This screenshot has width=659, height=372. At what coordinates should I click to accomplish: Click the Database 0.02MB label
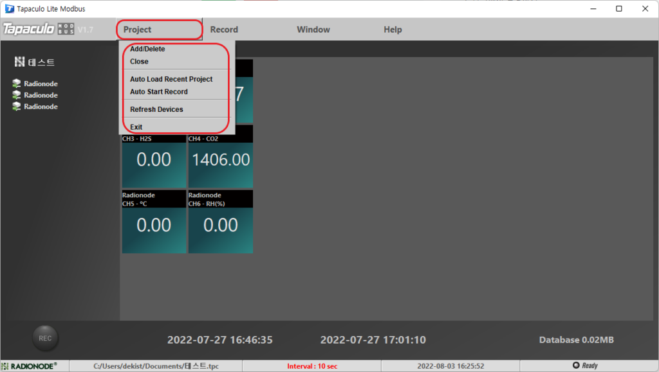click(576, 340)
